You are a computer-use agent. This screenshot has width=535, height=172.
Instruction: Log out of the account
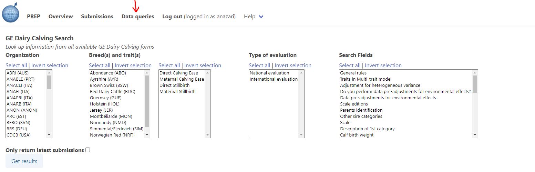click(x=172, y=17)
